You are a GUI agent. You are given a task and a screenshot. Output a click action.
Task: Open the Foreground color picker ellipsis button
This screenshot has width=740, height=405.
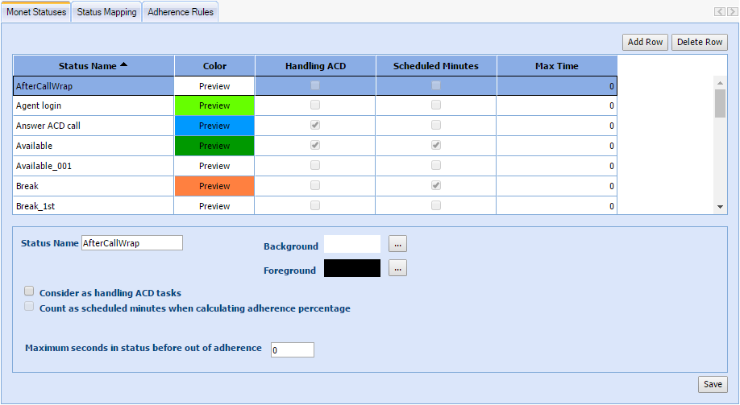(x=397, y=269)
